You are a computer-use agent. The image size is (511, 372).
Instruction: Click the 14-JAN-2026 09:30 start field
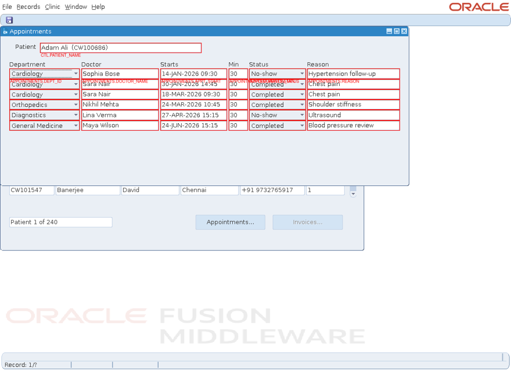193,74
